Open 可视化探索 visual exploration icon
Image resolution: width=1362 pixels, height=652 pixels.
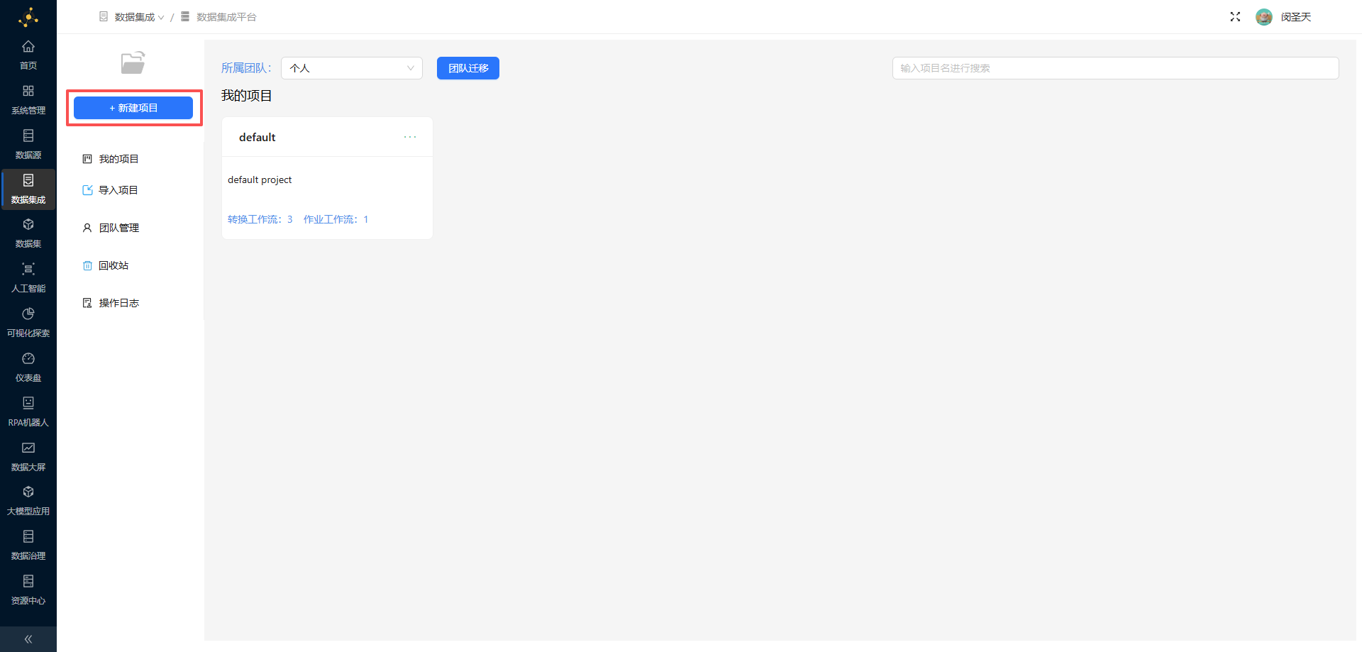click(x=28, y=314)
